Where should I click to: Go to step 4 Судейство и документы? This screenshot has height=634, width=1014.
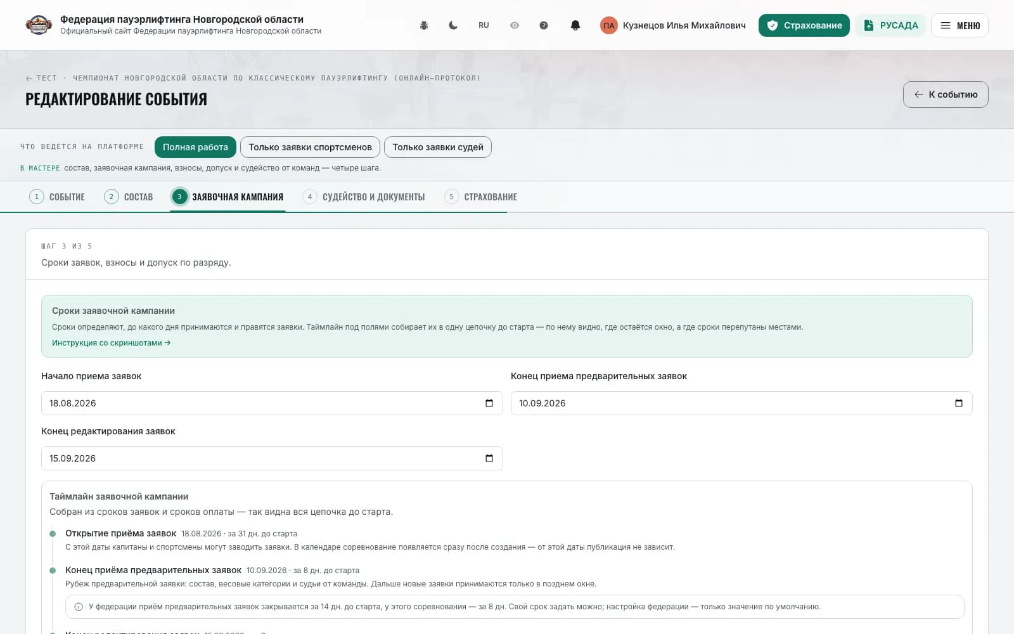tap(364, 197)
